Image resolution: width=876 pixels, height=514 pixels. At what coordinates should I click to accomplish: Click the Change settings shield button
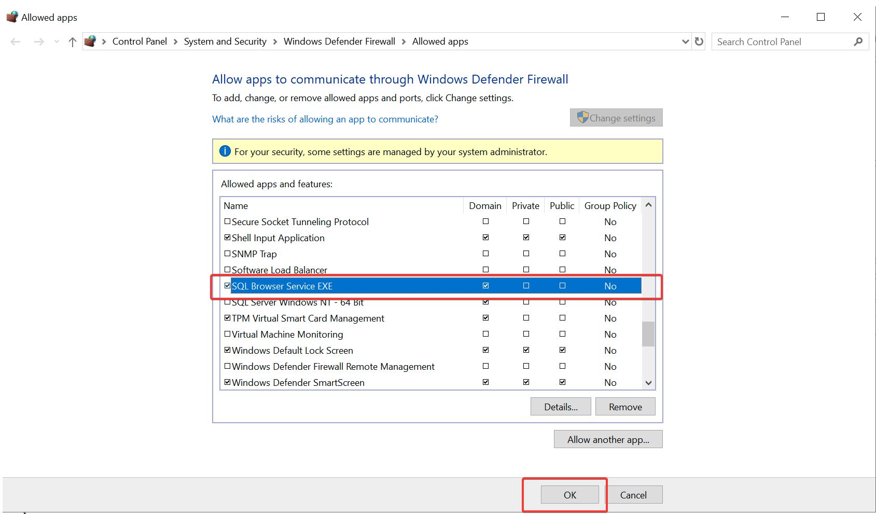point(616,118)
